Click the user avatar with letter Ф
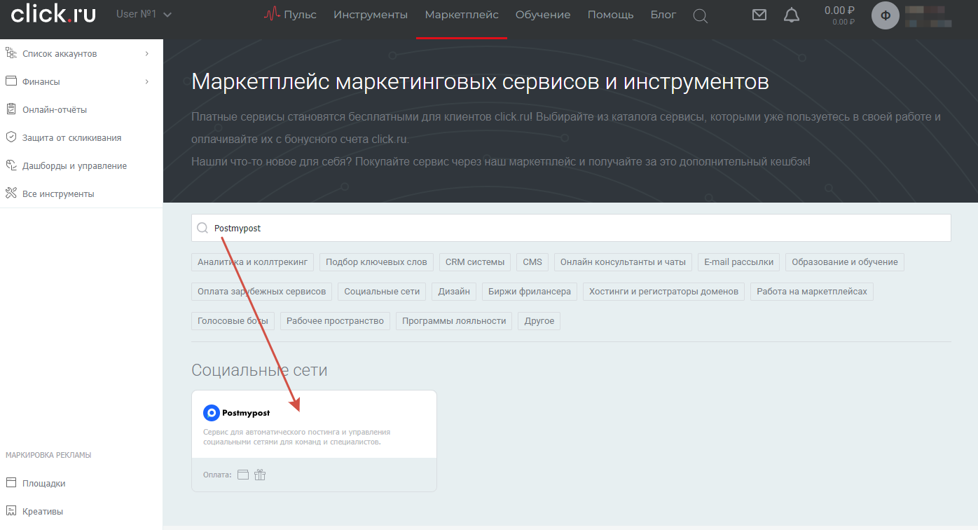 point(886,15)
